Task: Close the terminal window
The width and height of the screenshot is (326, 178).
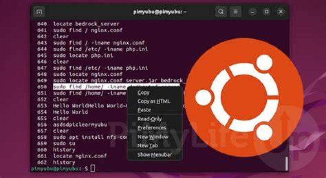Action: tap(281, 12)
